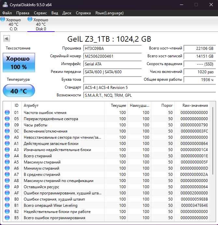Click status orb for attribute B5
Viewport: 218px width, 225px height.
[x=7, y=218]
